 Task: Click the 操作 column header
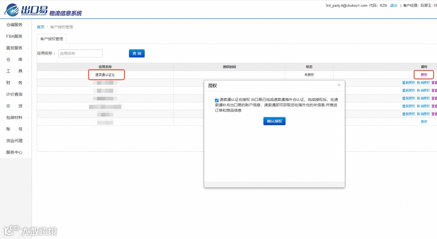click(x=424, y=67)
